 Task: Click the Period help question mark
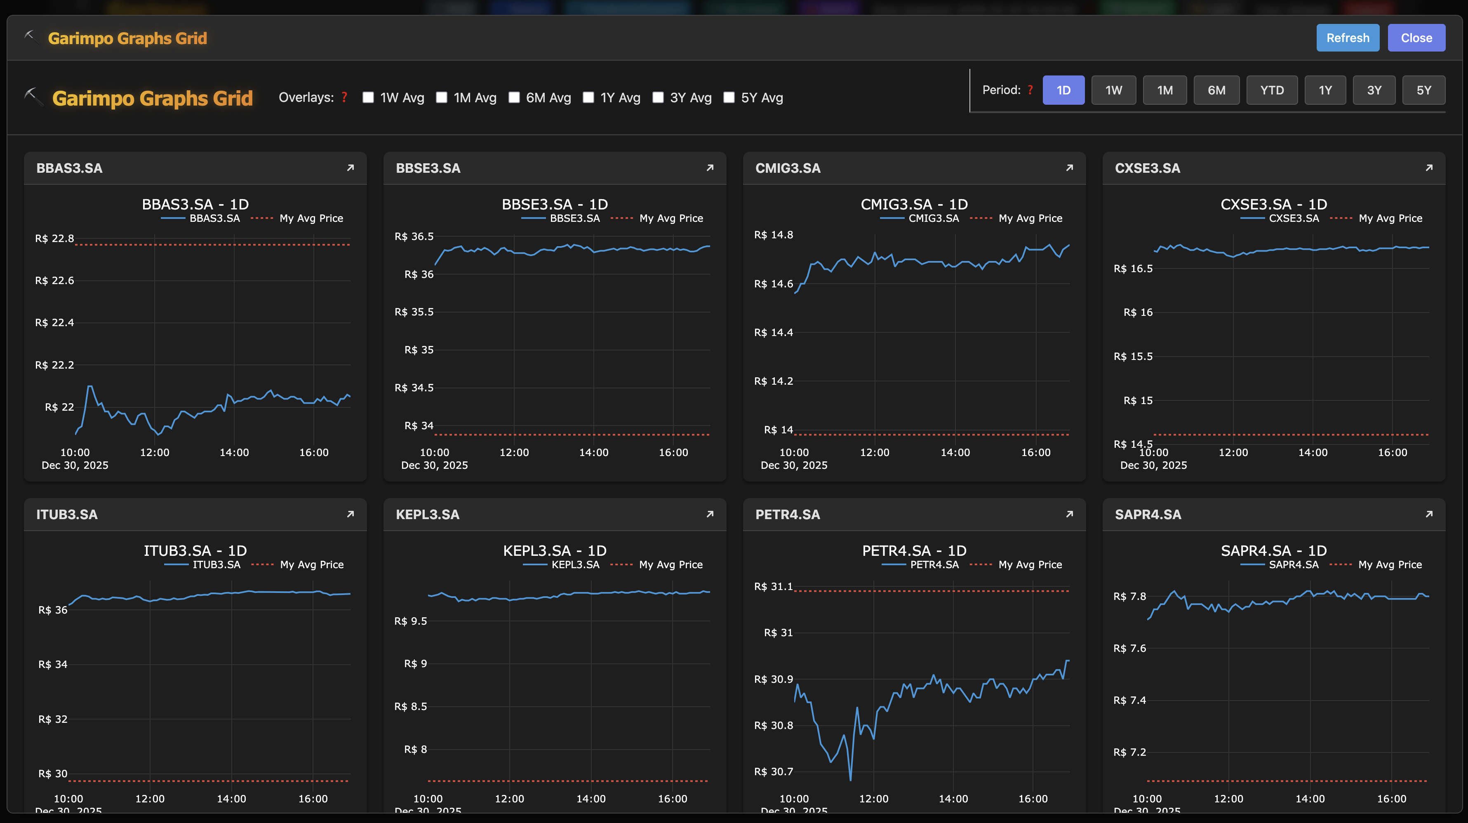(1030, 90)
